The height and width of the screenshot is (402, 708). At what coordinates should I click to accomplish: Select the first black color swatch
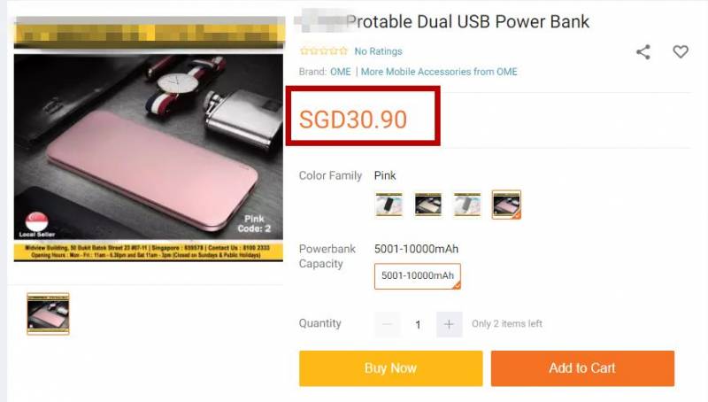pos(389,205)
